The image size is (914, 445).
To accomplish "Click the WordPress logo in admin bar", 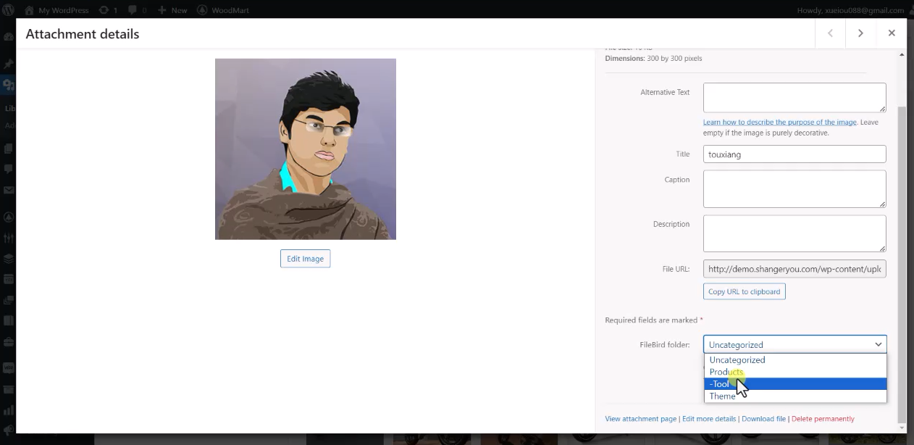I will [9, 10].
